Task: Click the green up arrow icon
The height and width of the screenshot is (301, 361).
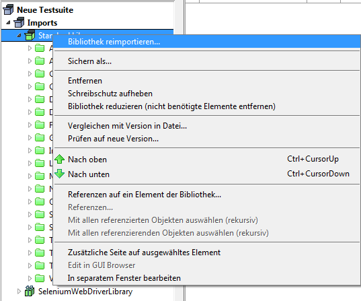Action: (x=60, y=159)
